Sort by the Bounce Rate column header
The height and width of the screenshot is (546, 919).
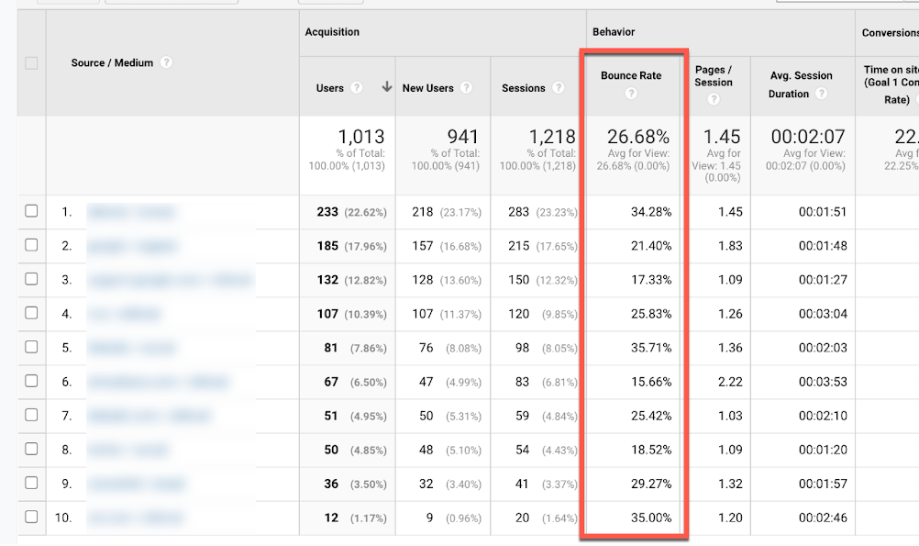[631, 75]
